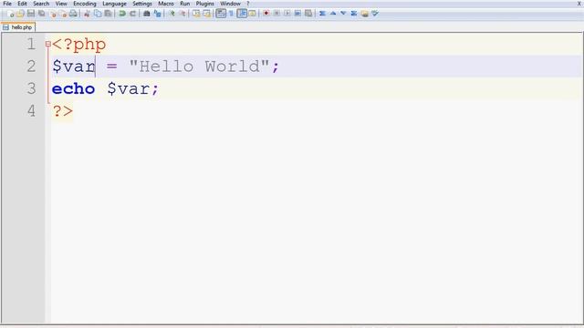Click the Close All documents icon
The width and height of the screenshot is (584, 328).
click(63, 14)
